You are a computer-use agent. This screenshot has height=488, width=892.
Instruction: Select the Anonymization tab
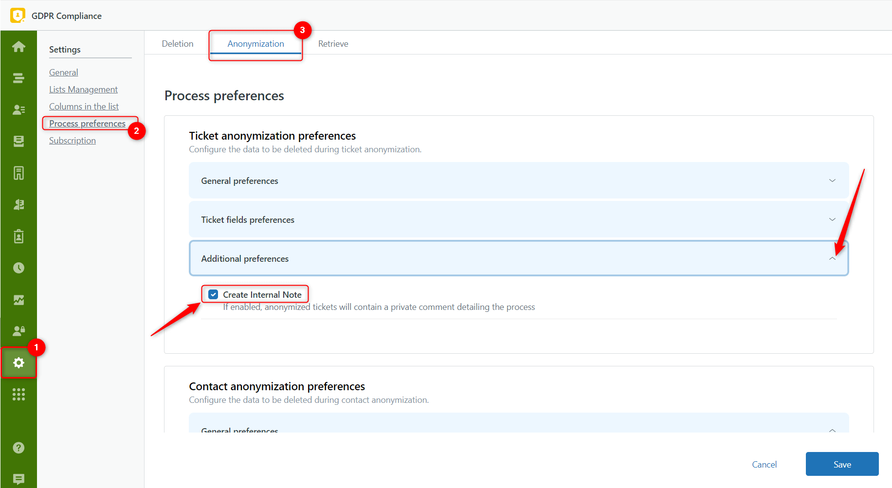coord(256,44)
